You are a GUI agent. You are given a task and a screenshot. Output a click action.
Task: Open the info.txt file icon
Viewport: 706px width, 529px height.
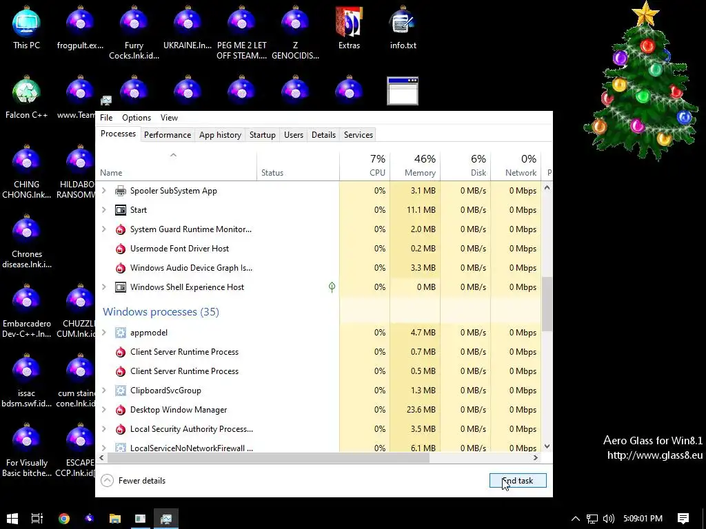pos(403,28)
